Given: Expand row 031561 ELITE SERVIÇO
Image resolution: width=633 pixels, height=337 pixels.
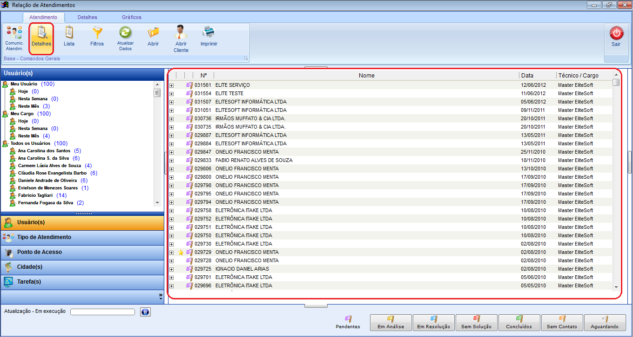Looking at the screenshot, I should 171,85.
